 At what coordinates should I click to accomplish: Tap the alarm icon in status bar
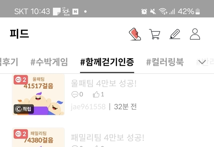[x=144, y=11]
